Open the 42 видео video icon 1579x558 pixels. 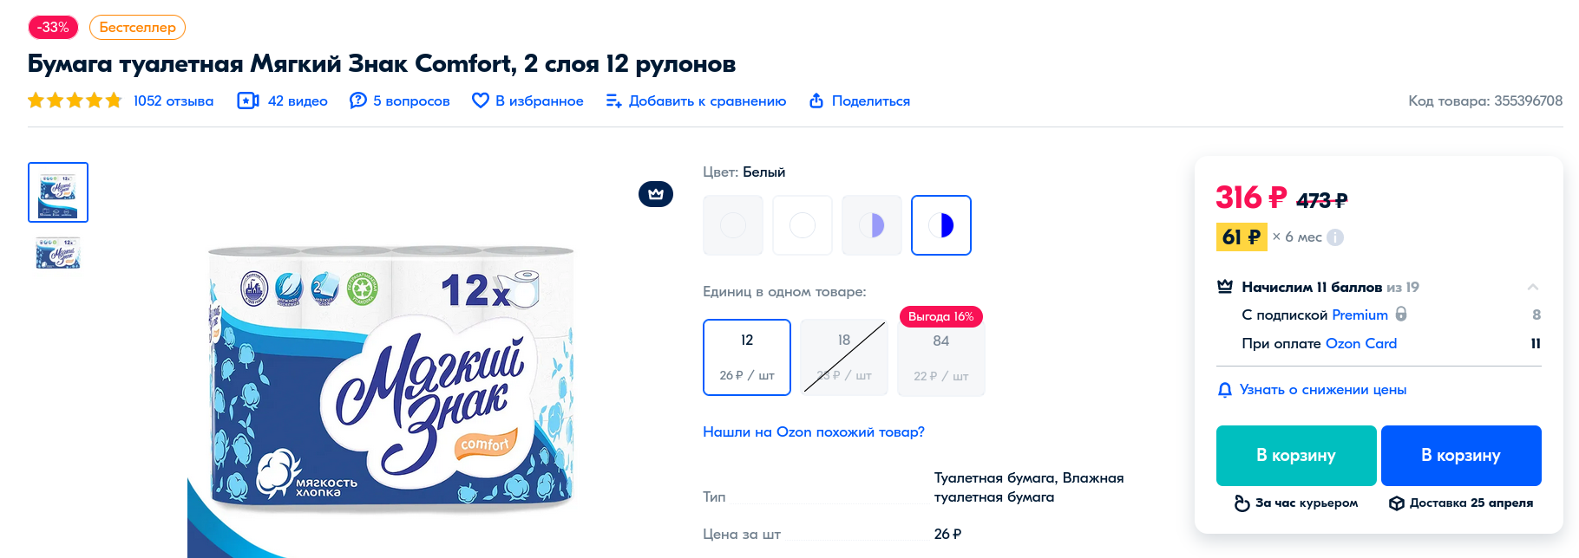pos(248,101)
